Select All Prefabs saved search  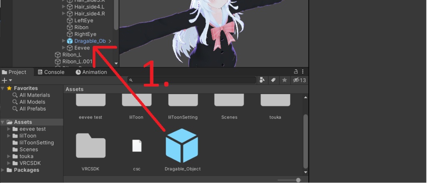click(x=33, y=109)
